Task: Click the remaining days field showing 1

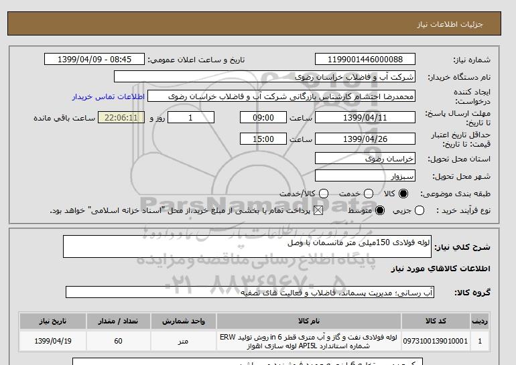Action: pos(191,117)
